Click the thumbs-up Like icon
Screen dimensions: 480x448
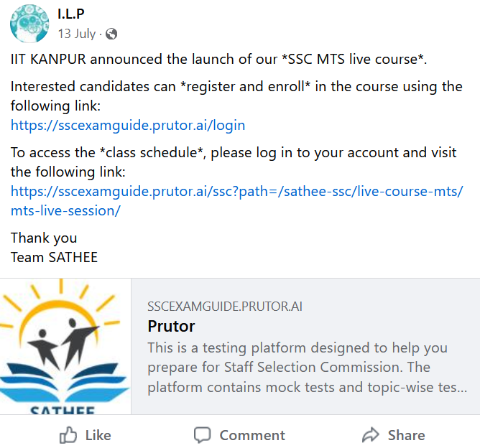68,435
